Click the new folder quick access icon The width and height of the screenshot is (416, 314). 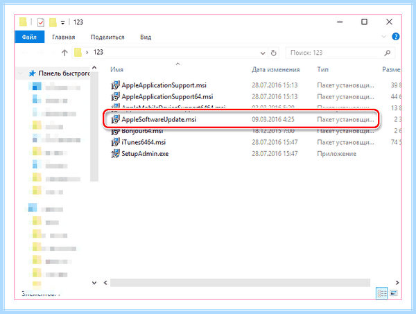(53, 22)
